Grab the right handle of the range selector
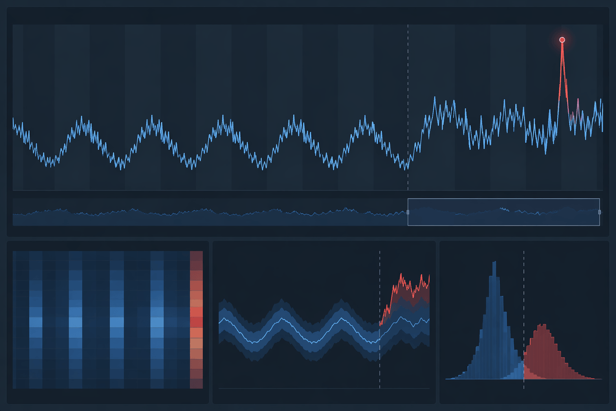 tap(600, 212)
